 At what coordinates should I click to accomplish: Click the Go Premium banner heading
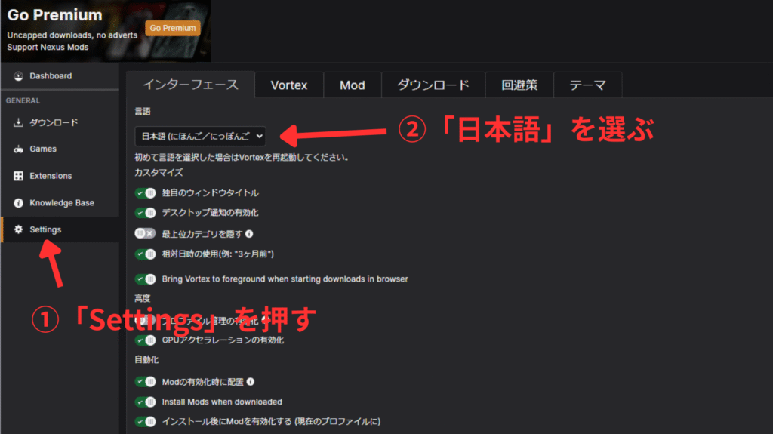54,15
